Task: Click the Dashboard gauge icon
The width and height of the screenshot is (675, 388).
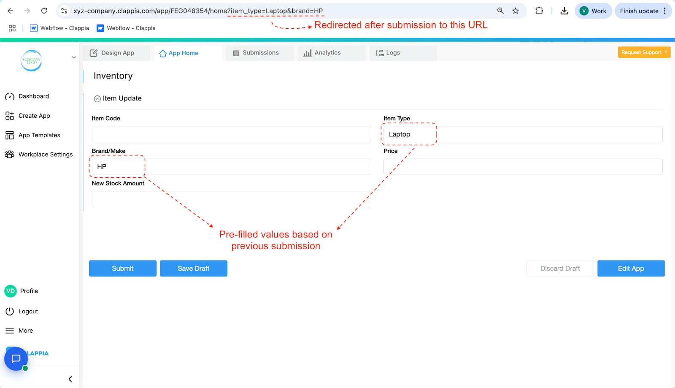Action: (10, 96)
